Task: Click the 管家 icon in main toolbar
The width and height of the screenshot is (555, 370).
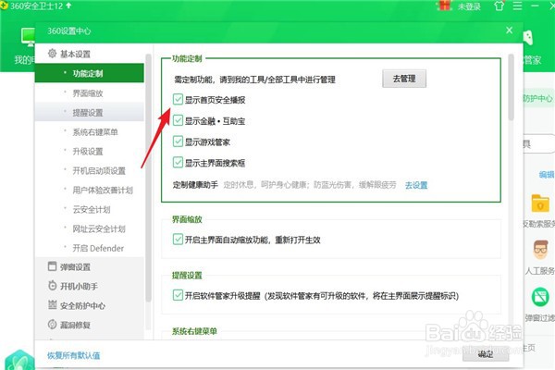Action: point(528,38)
